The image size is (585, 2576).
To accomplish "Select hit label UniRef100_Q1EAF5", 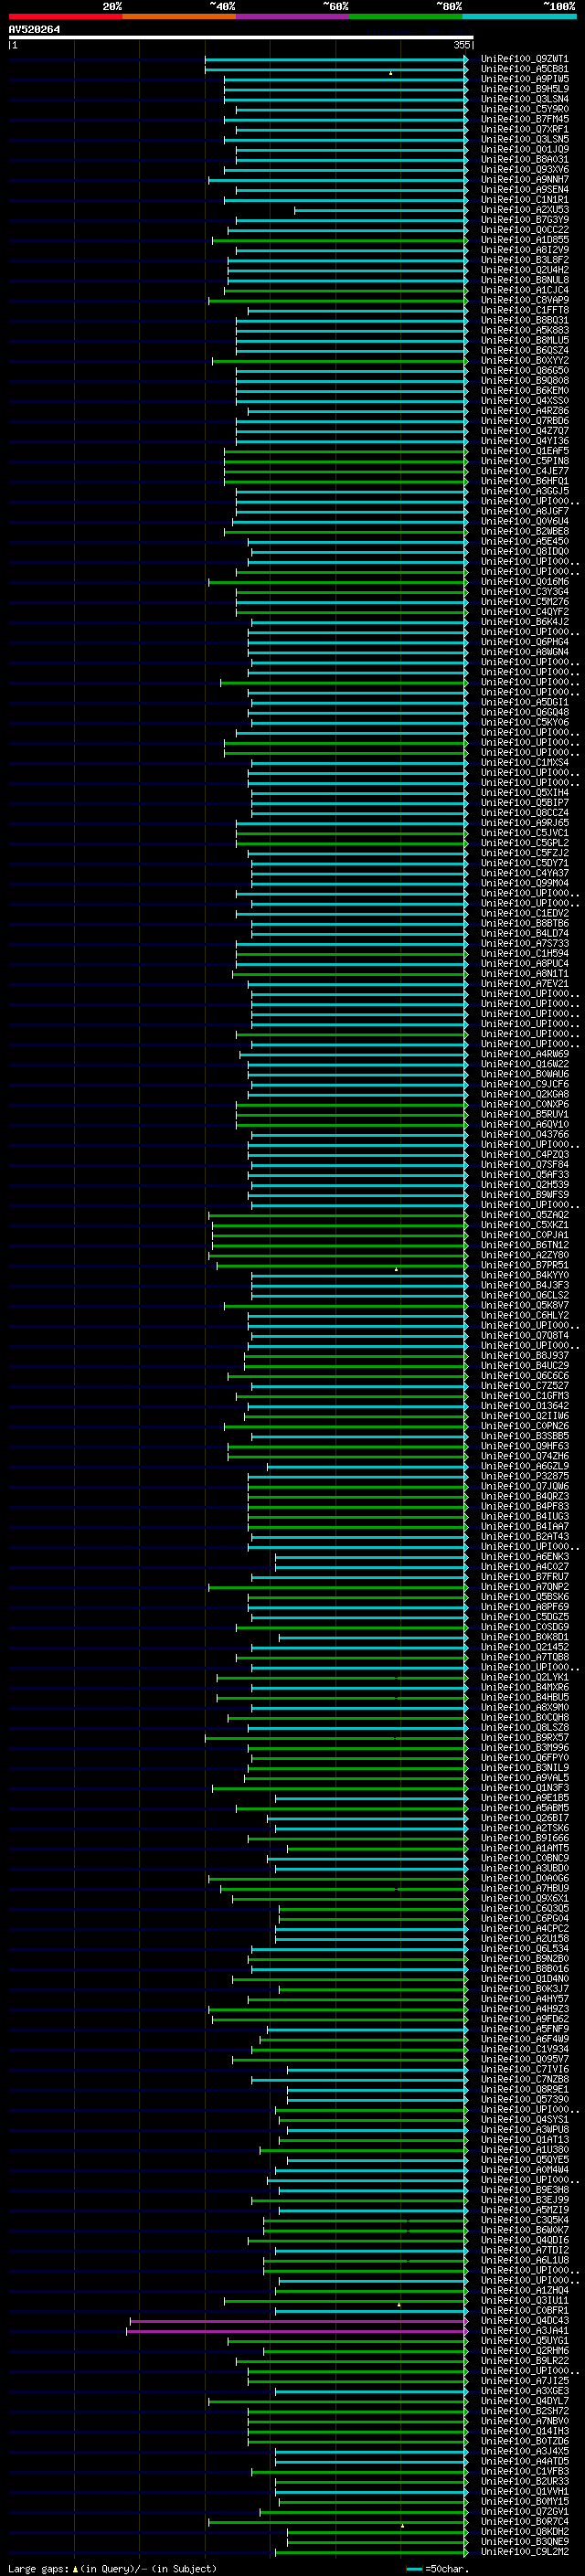I will [x=524, y=451].
